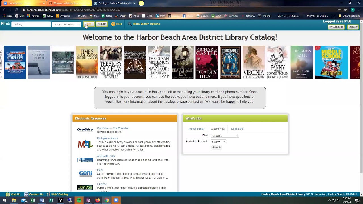Open Constable & Toop book cover
The image size is (363, 204).
[230, 62]
